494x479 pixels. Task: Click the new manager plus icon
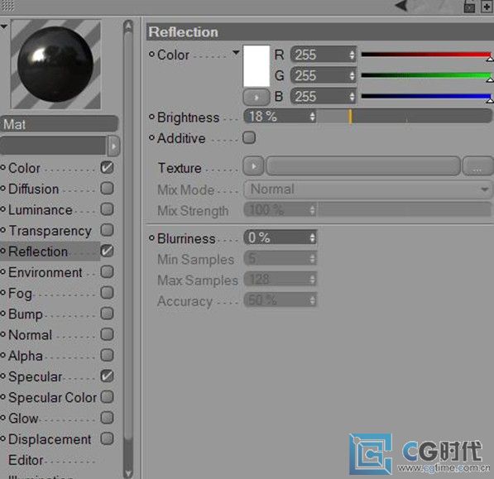487,7
